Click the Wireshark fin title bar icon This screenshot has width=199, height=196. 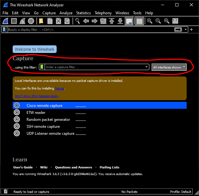[x=6, y=5]
